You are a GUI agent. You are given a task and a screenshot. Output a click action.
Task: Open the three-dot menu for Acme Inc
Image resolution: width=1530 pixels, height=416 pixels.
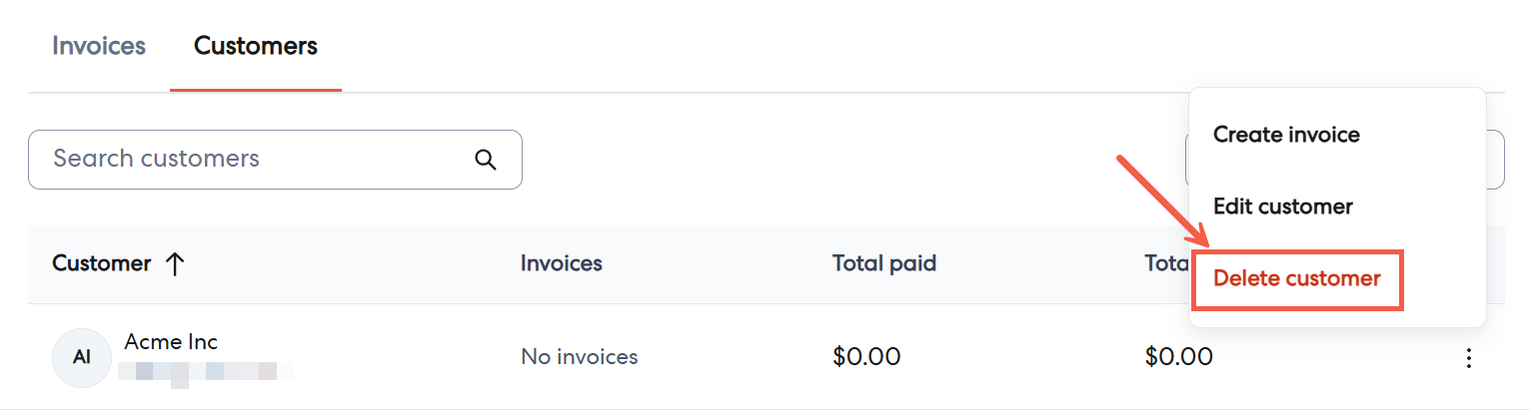[x=1468, y=358]
